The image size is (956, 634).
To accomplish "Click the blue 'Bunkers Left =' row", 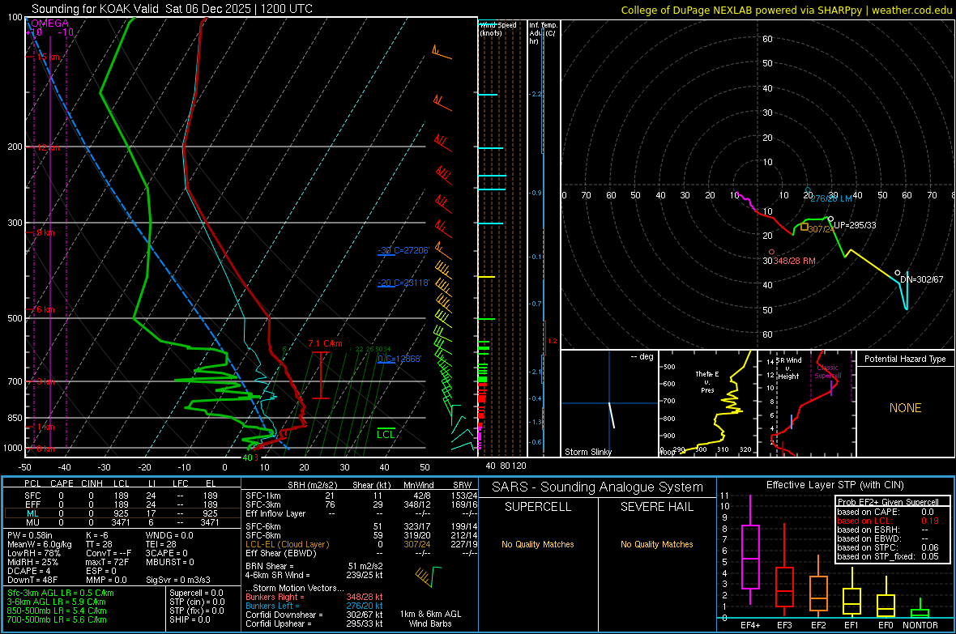I will [314, 606].
